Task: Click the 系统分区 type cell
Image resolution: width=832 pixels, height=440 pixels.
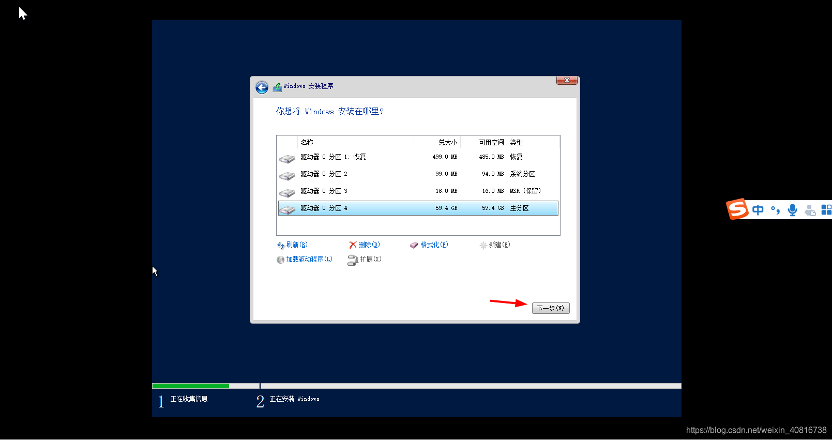Action: pos(523,174)
